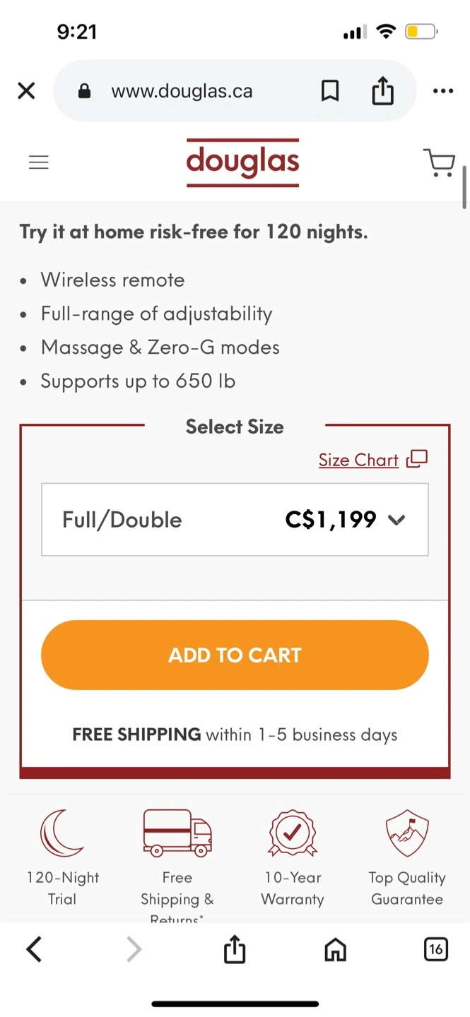Go back using the bottom arrow

34,950
